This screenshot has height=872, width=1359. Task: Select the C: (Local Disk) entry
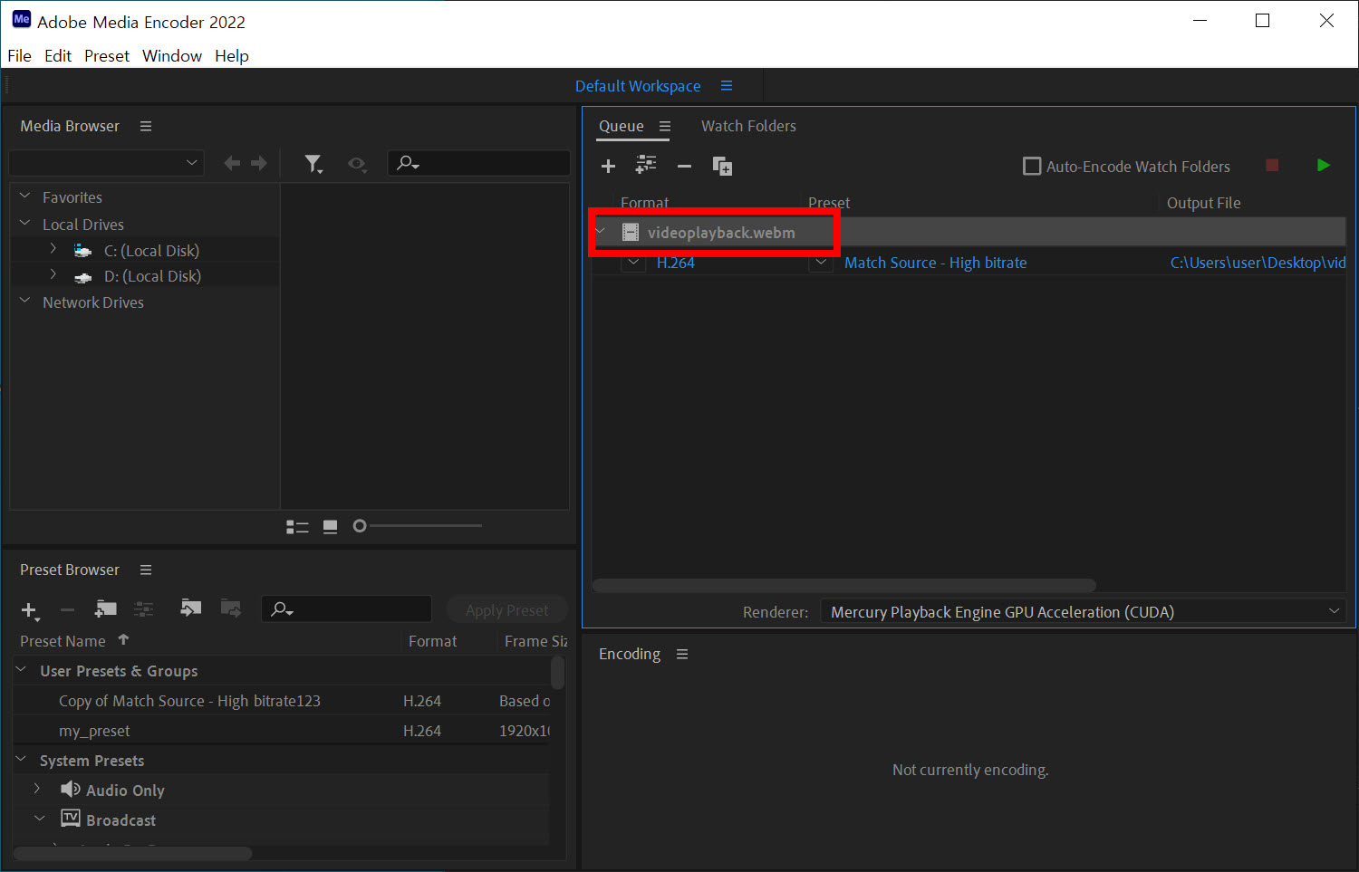pyautogui.click(x=151, y=251)
